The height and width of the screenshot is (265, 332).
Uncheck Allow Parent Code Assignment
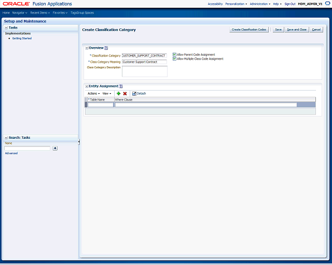click(174, 54)
